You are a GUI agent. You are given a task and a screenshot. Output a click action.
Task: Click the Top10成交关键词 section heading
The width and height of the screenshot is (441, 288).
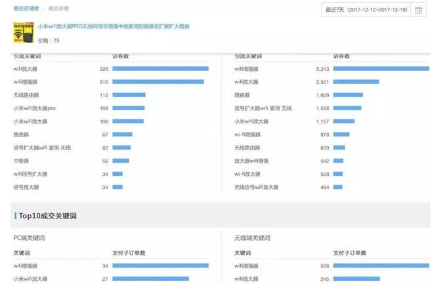pyautogui.click(x=48, y=216)
